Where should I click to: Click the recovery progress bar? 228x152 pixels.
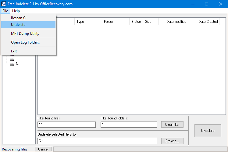(140, 149)
